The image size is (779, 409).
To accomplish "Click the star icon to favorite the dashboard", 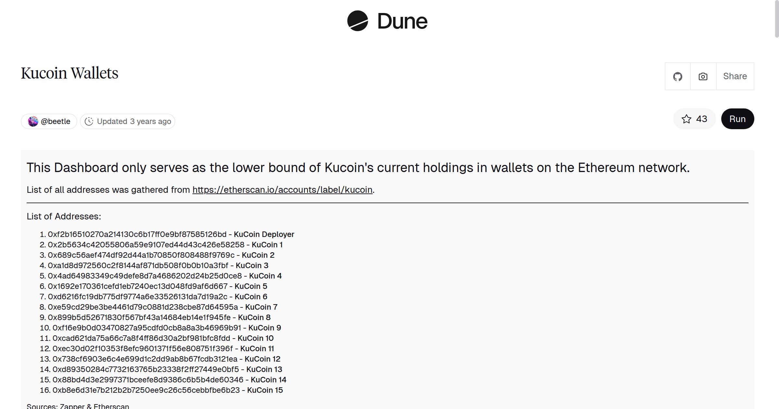I will pos(686,119).
